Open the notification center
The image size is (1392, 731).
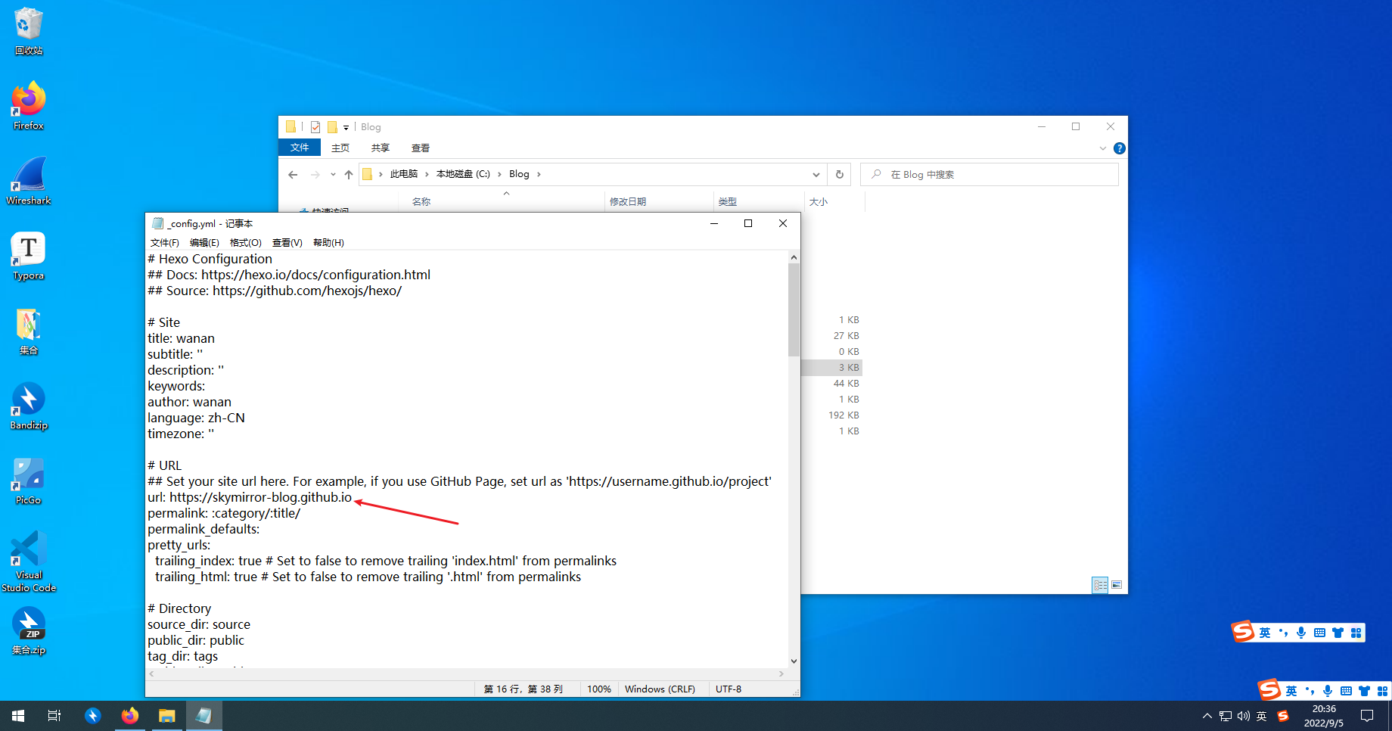[x=1367, y=716]
